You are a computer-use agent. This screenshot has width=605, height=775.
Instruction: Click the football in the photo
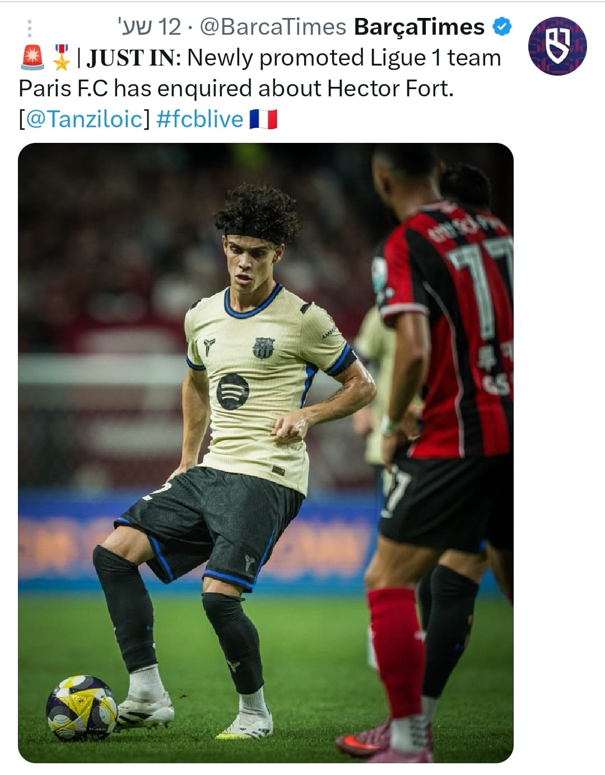[x=82, y=708]
